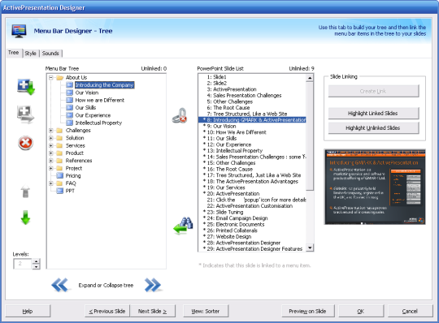
Task: Click the Intellectual Property page icon
Action: (x=70, y=123)
